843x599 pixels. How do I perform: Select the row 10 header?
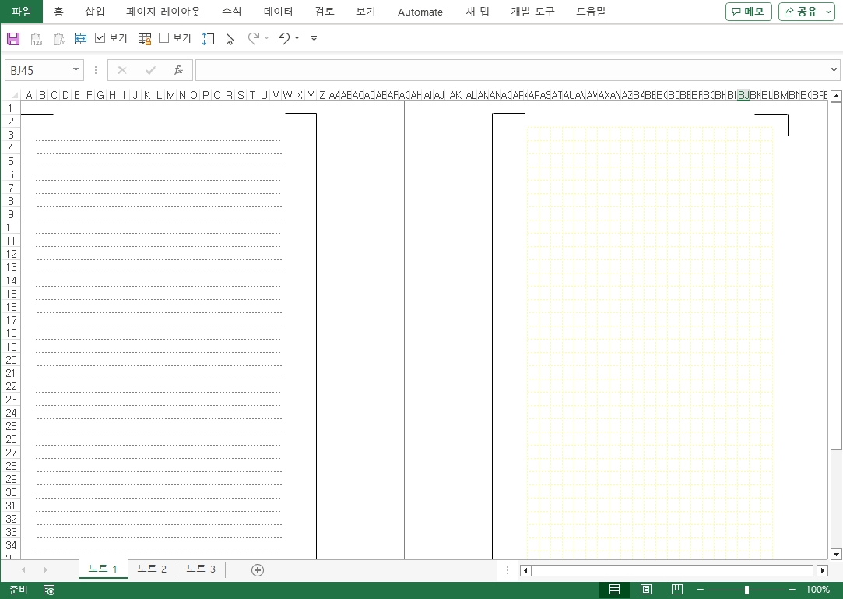point(11,227)
